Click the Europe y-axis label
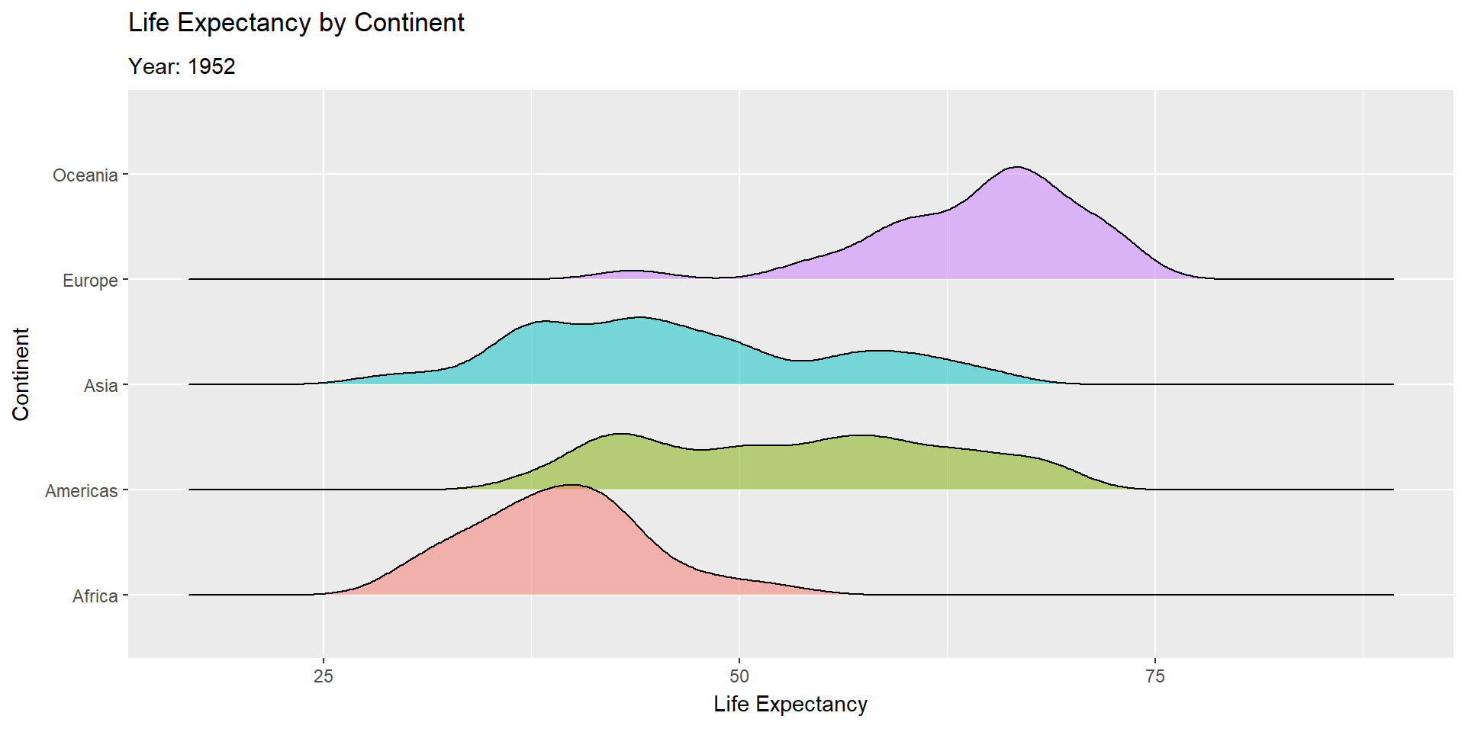 [x=90, y=281]
